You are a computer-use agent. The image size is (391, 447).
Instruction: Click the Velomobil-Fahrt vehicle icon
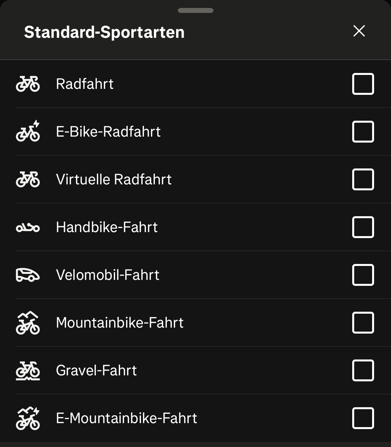coord(28,275)
